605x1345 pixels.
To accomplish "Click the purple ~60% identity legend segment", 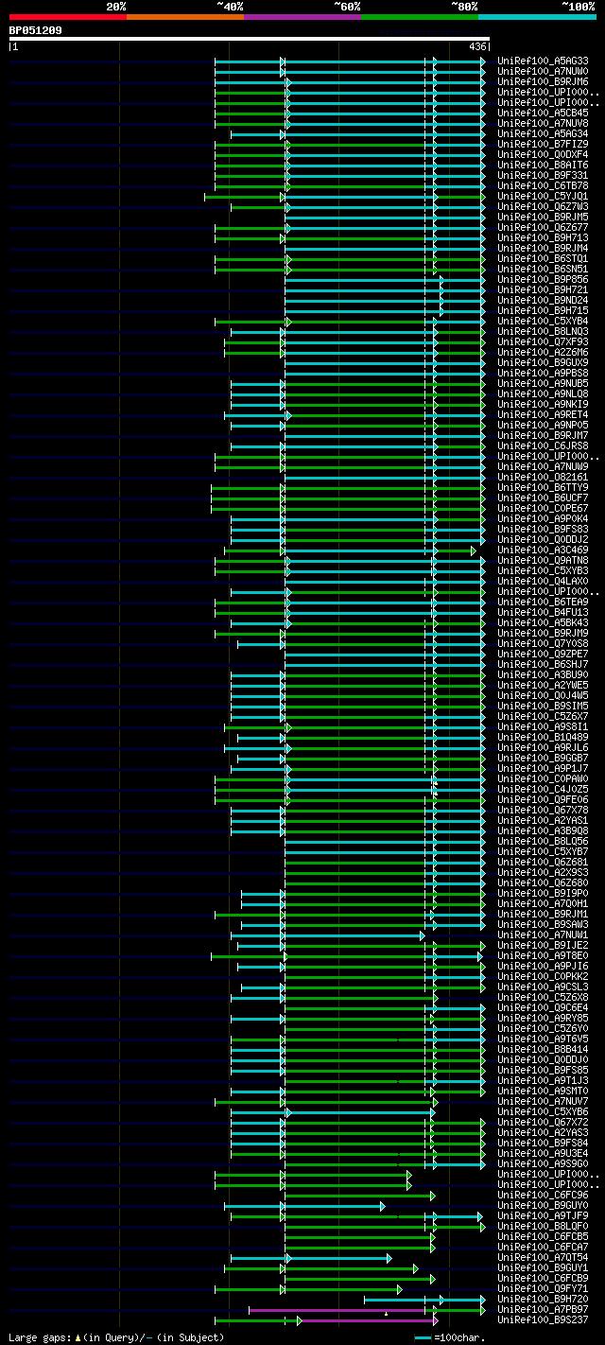I will [302, 17].
